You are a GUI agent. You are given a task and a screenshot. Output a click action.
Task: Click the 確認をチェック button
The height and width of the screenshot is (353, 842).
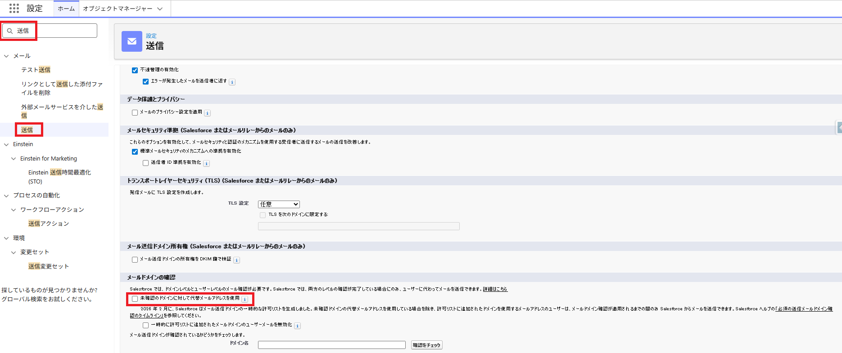426,345
